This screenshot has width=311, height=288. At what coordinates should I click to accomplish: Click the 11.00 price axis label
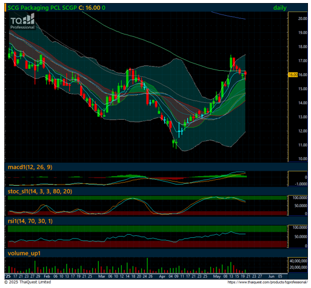click(x=303, y=145)
